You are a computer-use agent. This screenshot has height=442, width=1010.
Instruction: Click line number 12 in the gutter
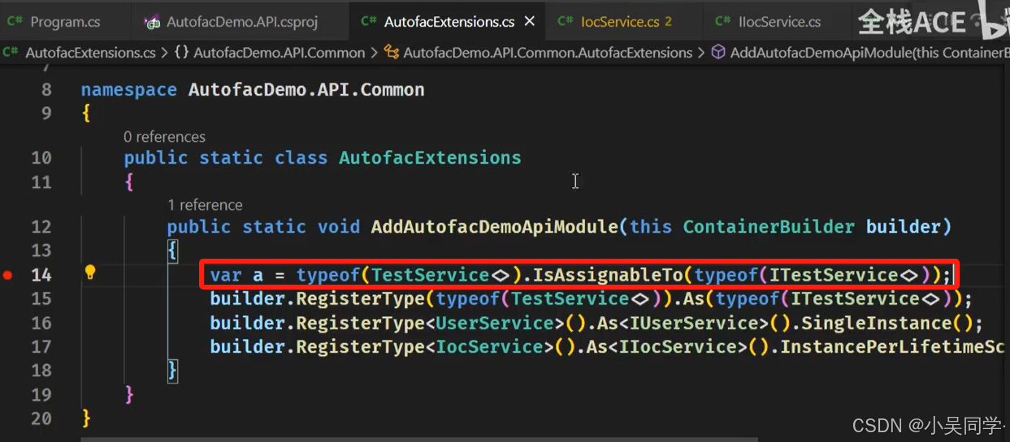pos(41,226)
